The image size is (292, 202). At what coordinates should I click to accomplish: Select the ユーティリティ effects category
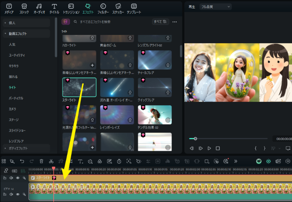pyautogui.click(x=17, y=55)
